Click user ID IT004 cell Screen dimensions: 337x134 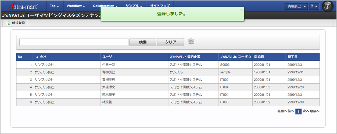[x=235, y=87]
